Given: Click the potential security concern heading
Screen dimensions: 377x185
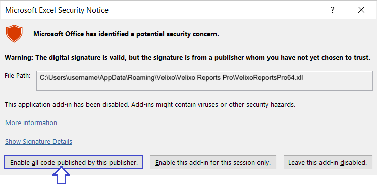Looking at the screenshot, I should point(126,34).
